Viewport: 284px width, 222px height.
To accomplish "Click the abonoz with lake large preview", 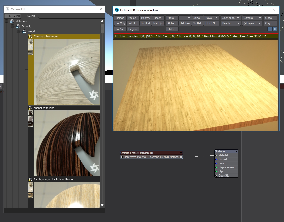I will click(x=67, y=143).
